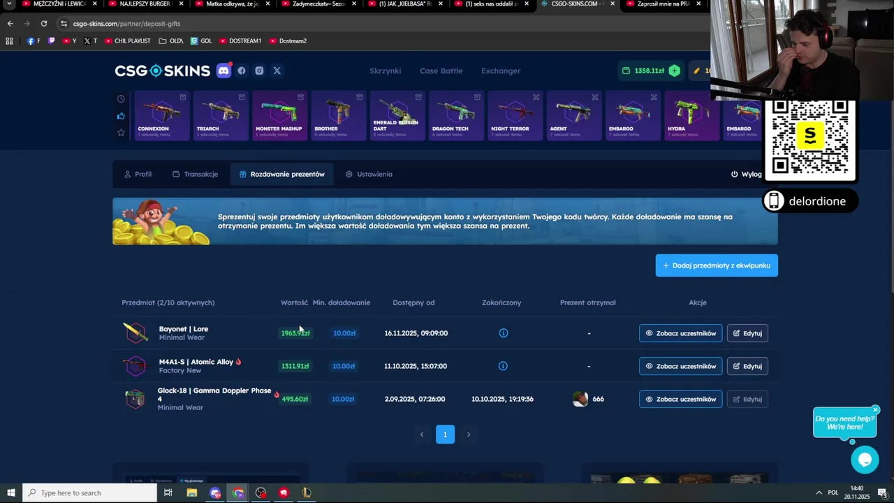Viewport: 894px width, 503px height.
Task: Select the star favorites drops icon
Action: tap(121, 132)
